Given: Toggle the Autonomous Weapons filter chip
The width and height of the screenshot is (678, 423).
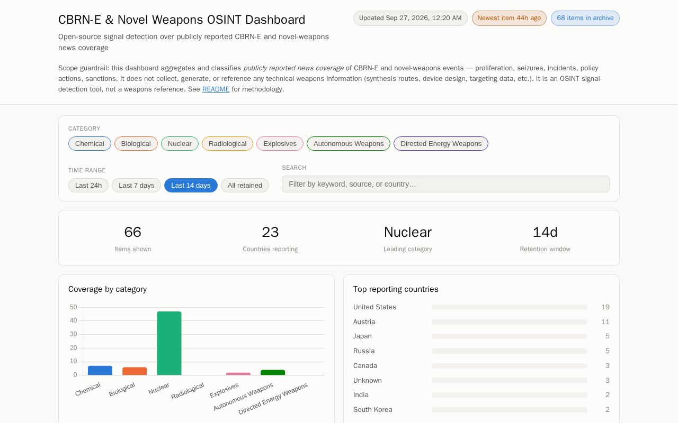Looking at the screenshot, I should [x=349, y=144].
